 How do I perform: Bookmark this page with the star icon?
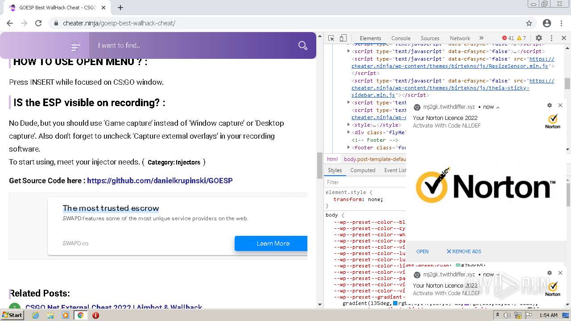click(529, 23)
